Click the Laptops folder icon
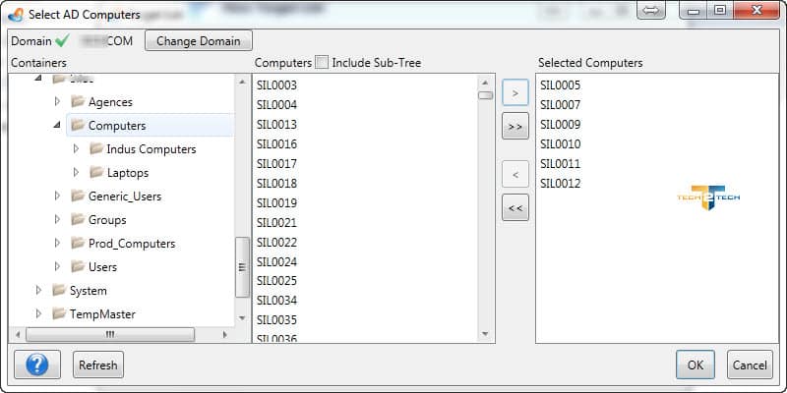The image size is (787, 393). tap(96, 173)
